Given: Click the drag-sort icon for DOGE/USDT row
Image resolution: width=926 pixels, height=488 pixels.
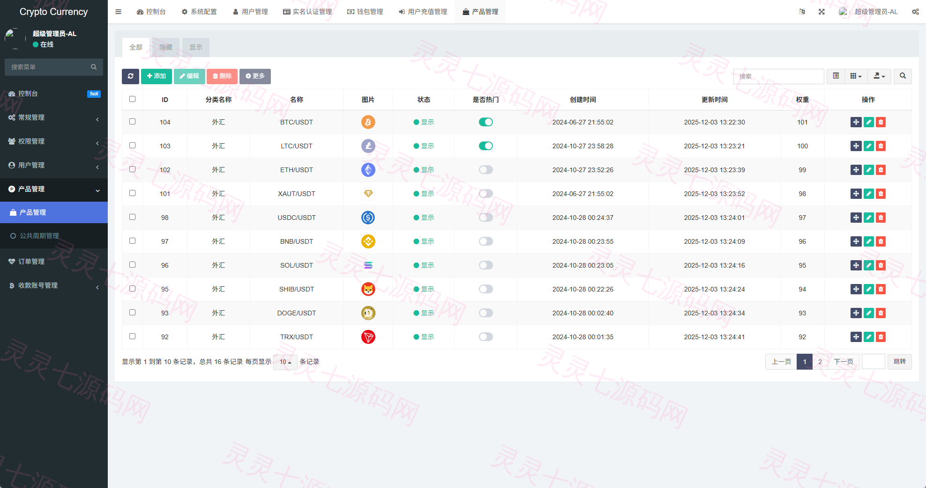Looking at the screenshot, I should (856, 313).
